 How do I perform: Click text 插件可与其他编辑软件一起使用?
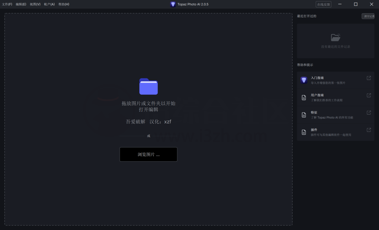(331, 135)
